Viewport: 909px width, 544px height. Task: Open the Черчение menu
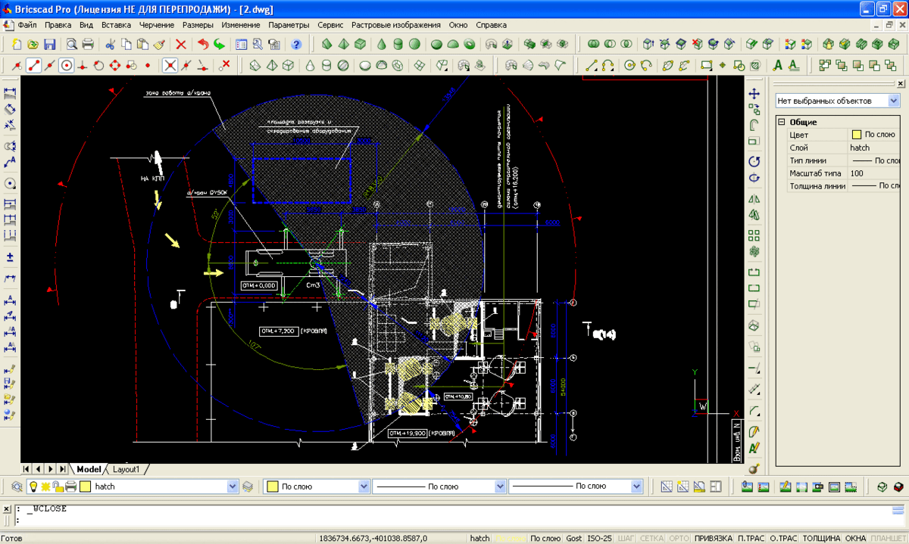point(156,25)
